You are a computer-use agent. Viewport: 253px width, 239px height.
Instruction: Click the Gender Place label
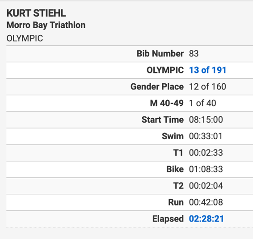[x=157, y=86]
